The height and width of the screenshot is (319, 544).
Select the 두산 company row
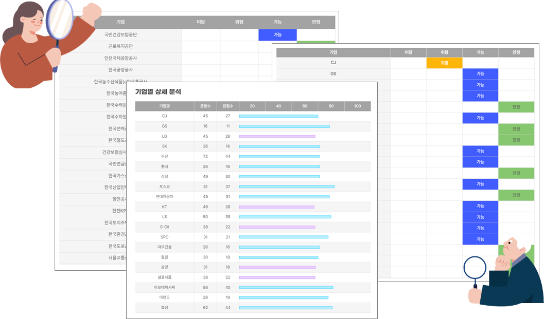pos(253,157)
